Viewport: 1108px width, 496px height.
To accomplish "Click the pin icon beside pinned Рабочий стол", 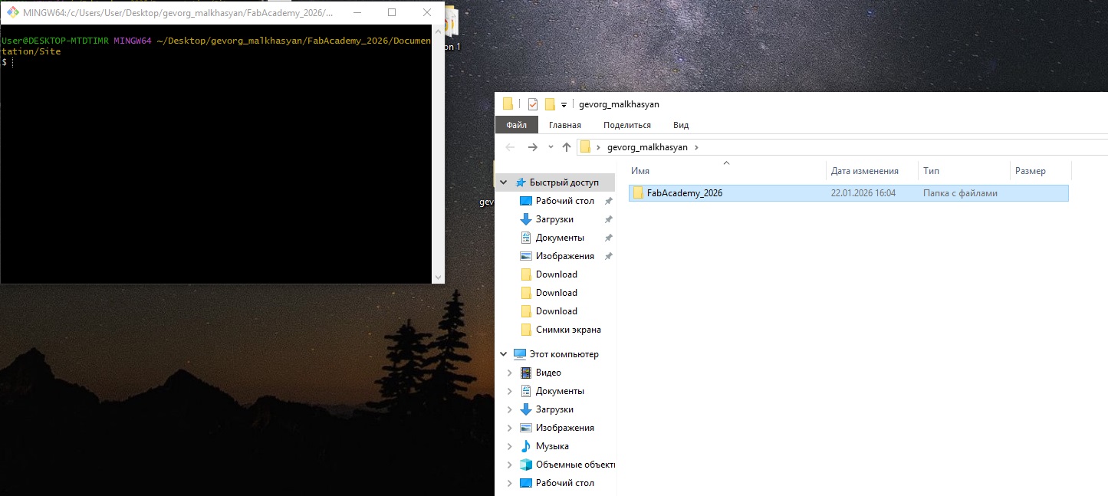I will (x=608, y=201).
